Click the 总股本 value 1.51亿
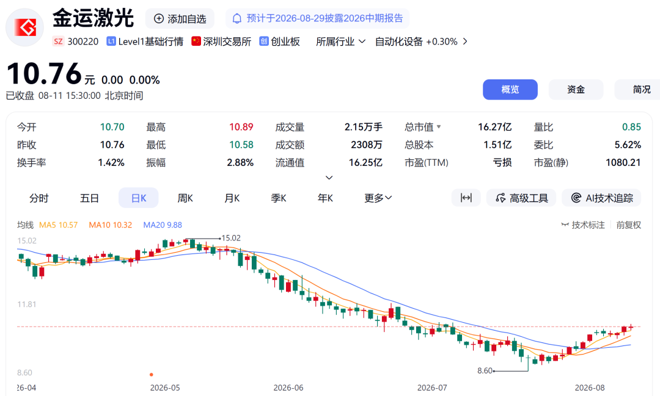The width and height of the screenshot is (660, 396). click(497, 145)
